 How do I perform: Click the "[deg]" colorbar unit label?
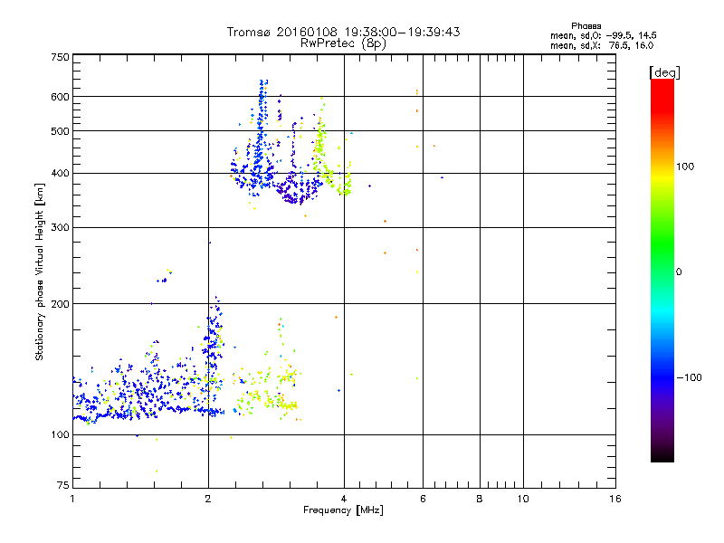[664, 72]
